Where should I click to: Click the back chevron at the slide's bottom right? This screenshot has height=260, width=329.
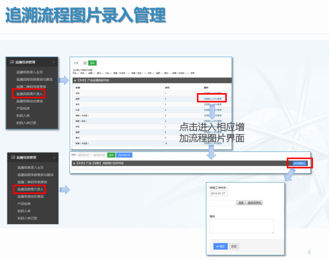tap(309, 252)
